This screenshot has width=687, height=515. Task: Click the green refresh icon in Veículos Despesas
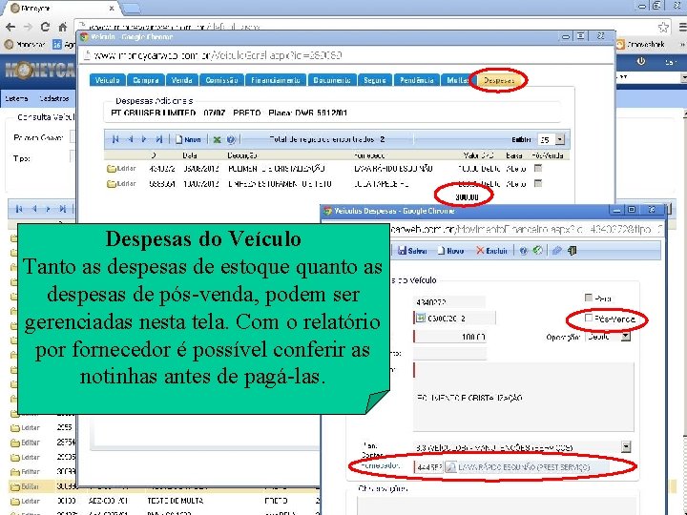pos(537,251)
